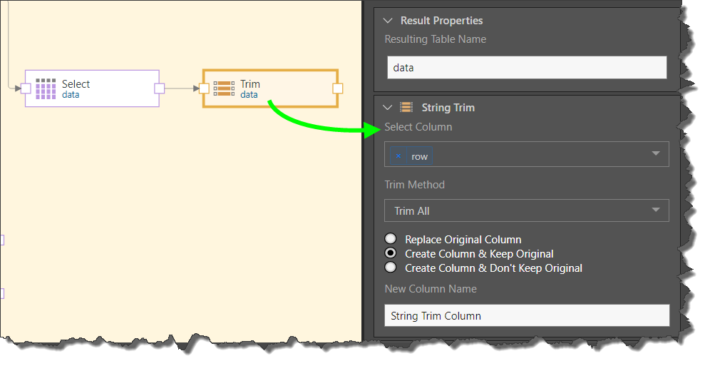Click the 'row' tag in Select Column
The width and height of the screenshot is (710, 366).
419,156
